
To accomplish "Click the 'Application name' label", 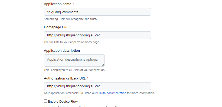I will tap(57, 4).
